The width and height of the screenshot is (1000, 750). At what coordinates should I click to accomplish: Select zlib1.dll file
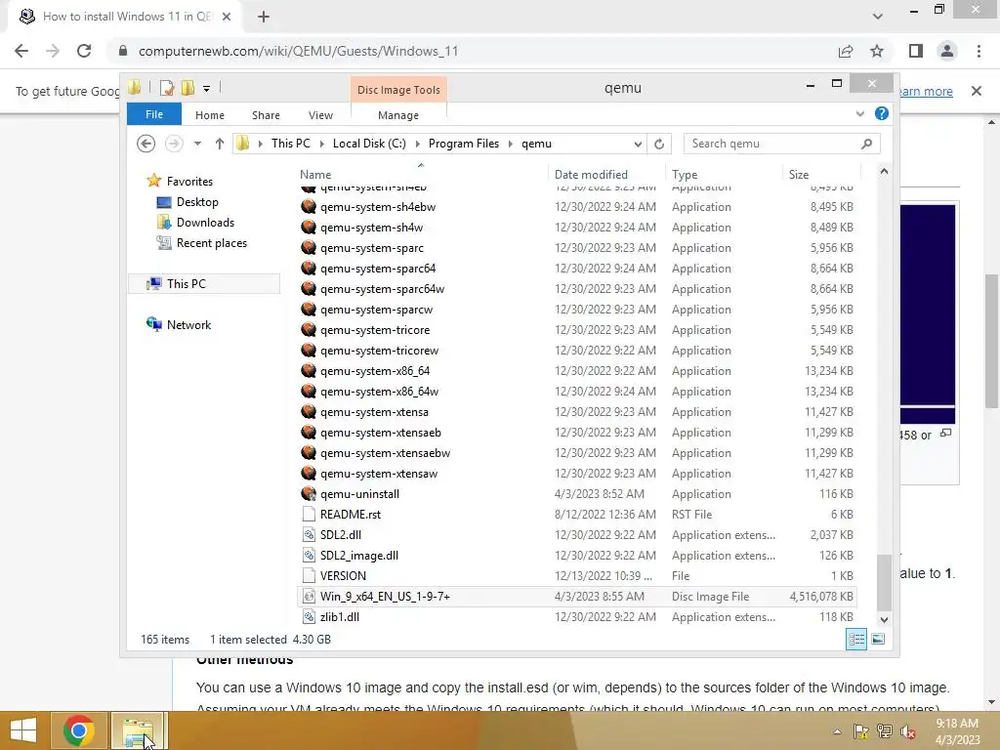(x=576, y=617)
